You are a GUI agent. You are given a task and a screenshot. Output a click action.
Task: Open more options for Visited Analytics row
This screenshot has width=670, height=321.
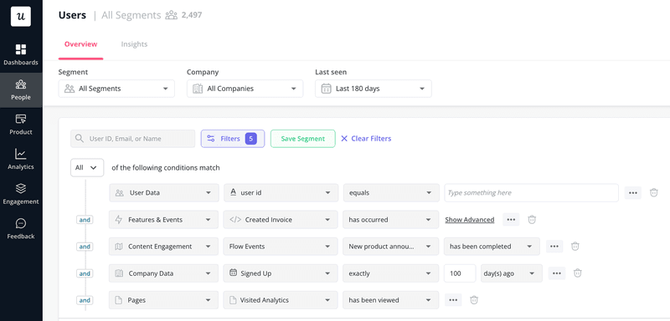click(x=453, y=300)
